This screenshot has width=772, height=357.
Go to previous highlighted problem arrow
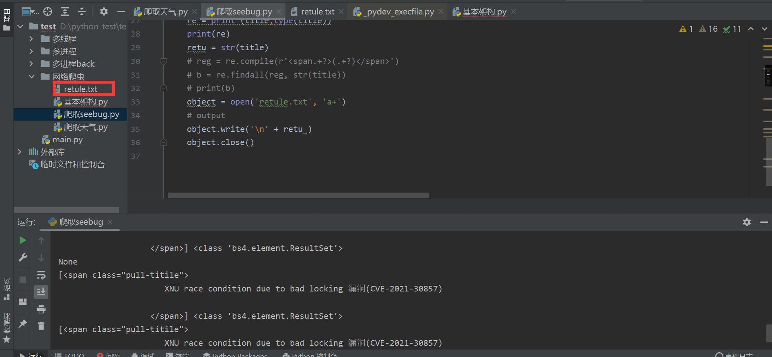(751, 29)
